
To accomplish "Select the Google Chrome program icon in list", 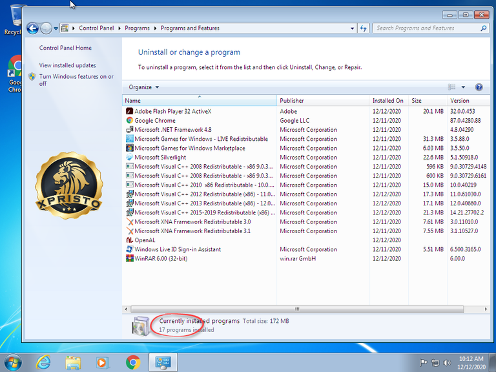I will (129, 121).
